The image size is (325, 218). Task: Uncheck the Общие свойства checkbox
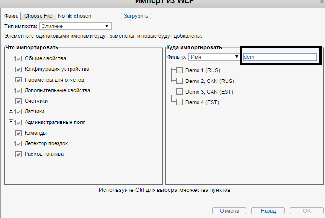[19, 58]
